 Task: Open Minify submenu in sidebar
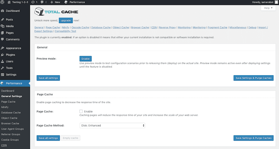coord(5,107)
